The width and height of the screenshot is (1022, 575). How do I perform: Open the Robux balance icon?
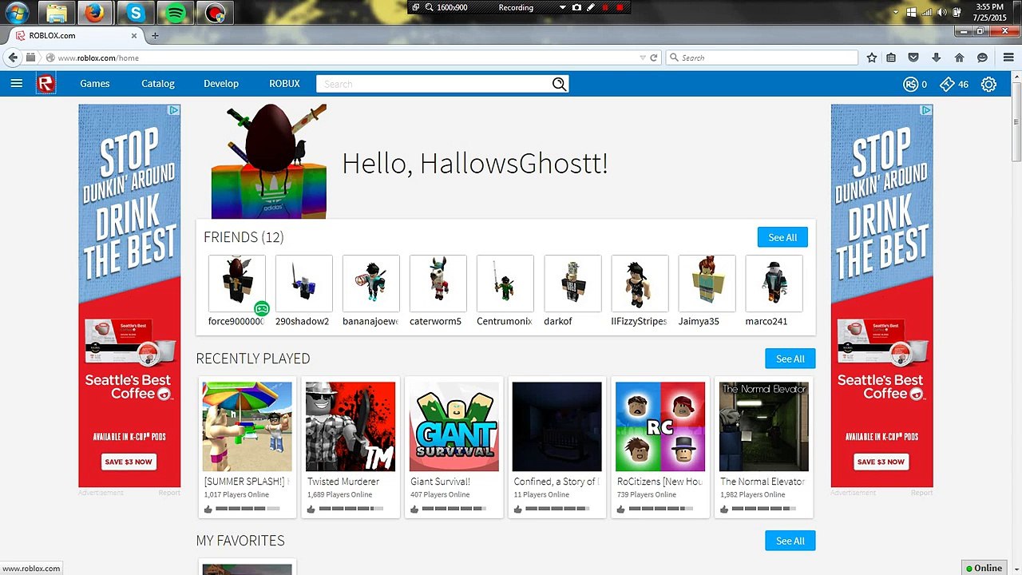click(x=910, y=84)
